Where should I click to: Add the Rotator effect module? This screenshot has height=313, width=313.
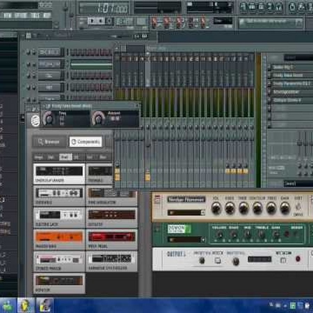pos(59,282)
